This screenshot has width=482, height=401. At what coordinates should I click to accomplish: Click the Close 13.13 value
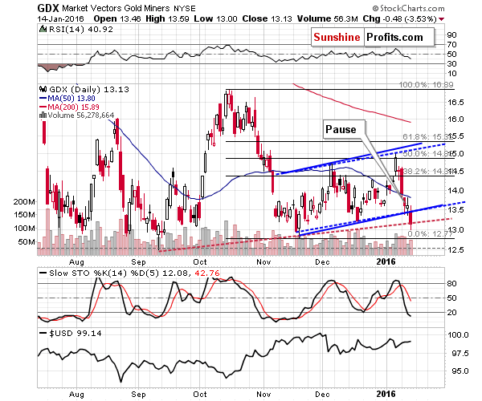267,19
